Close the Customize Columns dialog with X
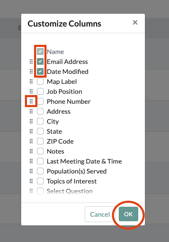169x242 pixels. pos(135,22)
